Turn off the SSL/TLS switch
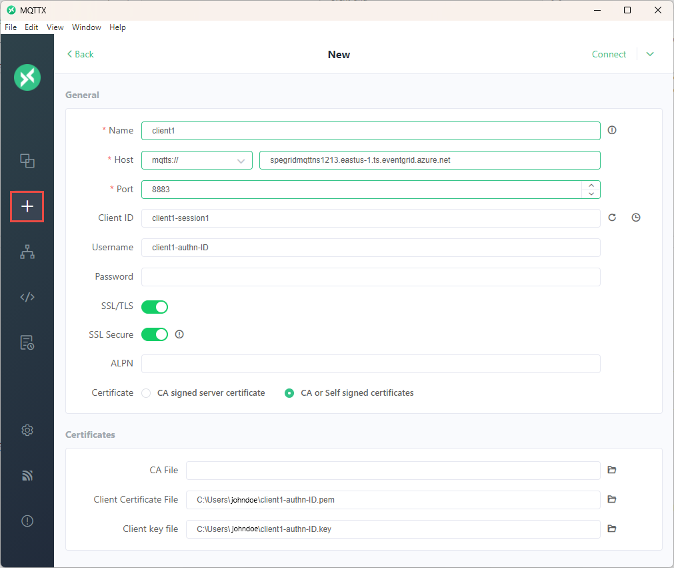This screenshot has height=568, width=674. 154,307
